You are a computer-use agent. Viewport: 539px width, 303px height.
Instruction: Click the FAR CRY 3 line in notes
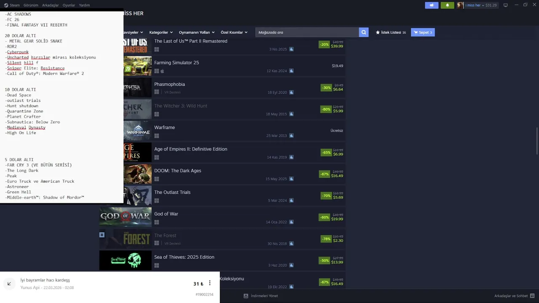point(38,165)
